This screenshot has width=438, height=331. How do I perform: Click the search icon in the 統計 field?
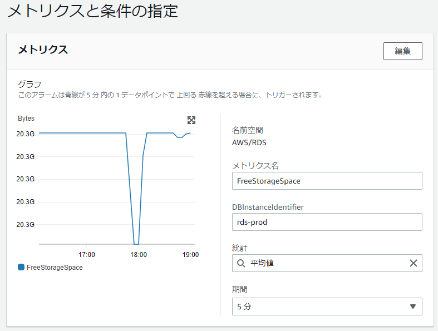coord(241,263)
